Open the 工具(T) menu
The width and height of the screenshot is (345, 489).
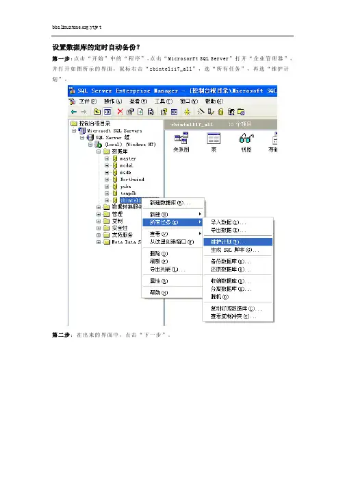pyautogui.click(x=164, y=102)
